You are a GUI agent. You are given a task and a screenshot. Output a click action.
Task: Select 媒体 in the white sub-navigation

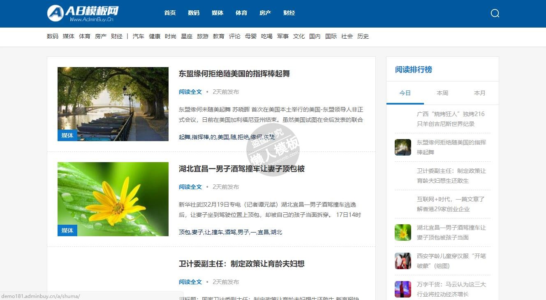coord(69,36)
